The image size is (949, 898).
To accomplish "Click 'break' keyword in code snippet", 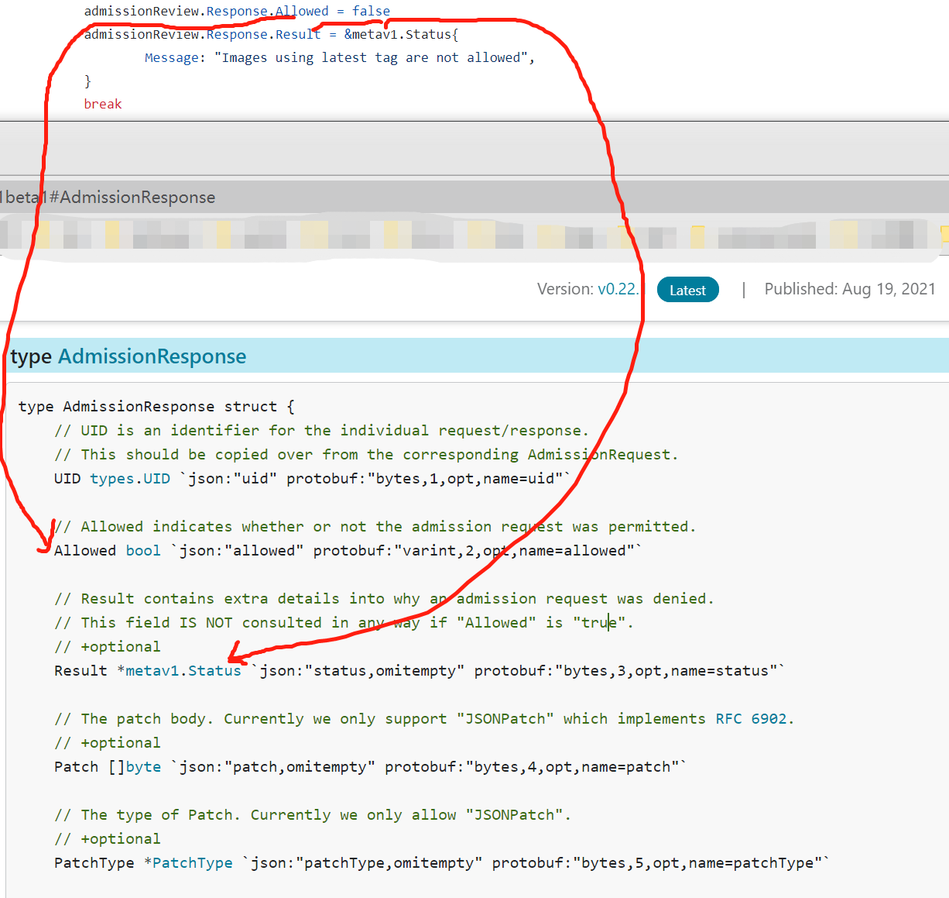I will click(103, 104).
